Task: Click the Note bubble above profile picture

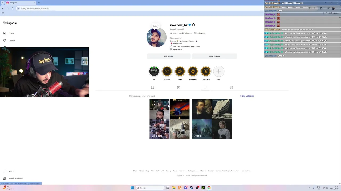Action: tap(155, 26)
